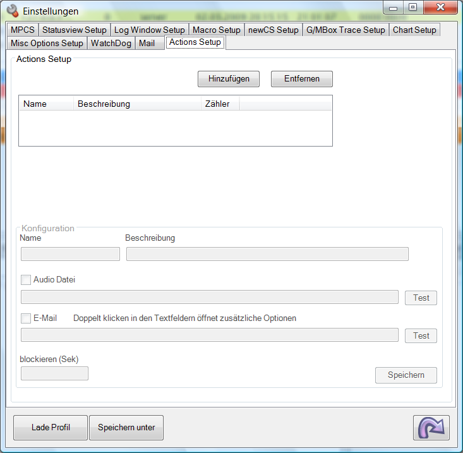Click the Entfernen button
The image size is (463, 453).
pyautogui.click(x=301, y=79)
